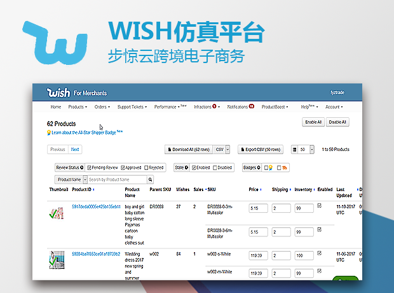Viewport: 394px width, 293px height.
Task: Click the fyztrade username in header
Action: point(337,92)
